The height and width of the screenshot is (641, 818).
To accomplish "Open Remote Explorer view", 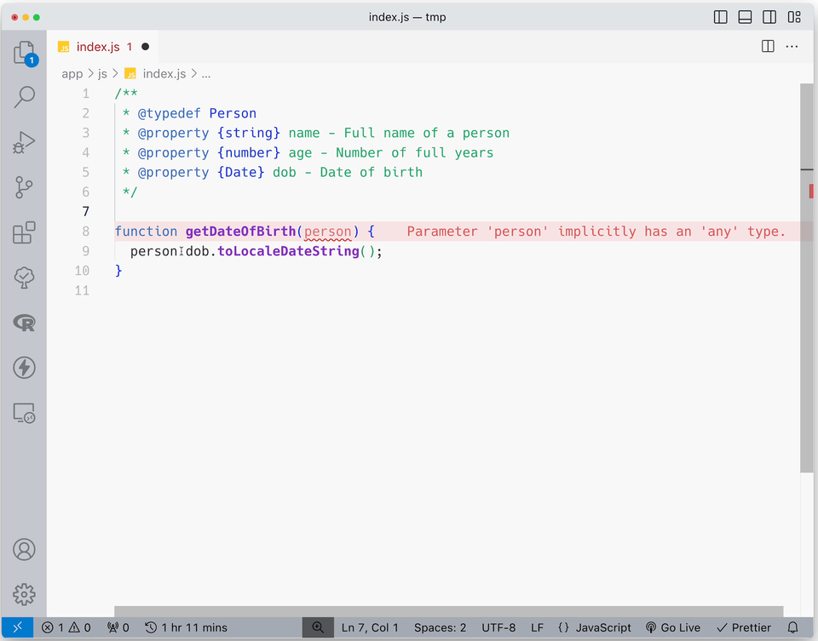I will pos(24,413).
